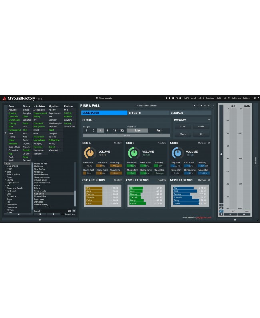Set Length to 8
260x318 pixels.
tap(108, 131)
